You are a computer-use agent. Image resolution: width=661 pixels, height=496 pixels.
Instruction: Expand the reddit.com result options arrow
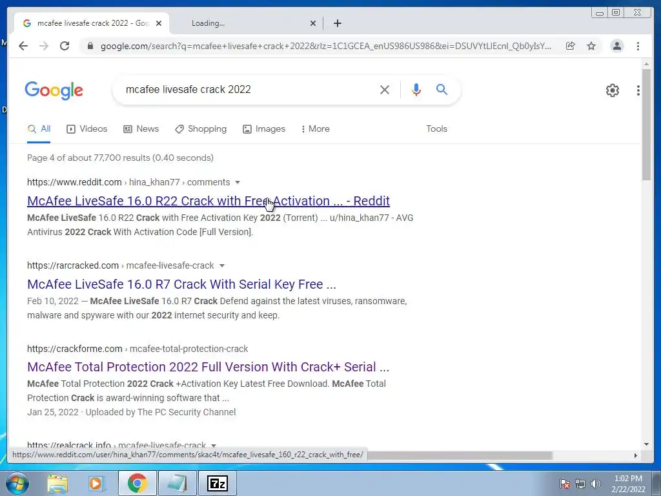click(238, 182)
